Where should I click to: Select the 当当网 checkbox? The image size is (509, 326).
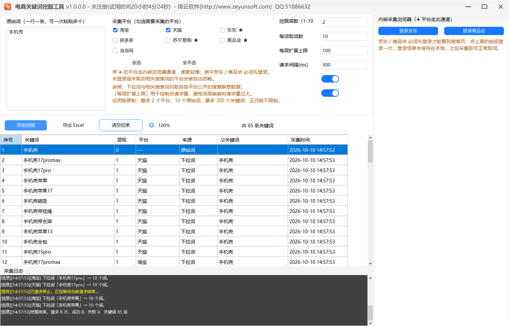point(115,51)
